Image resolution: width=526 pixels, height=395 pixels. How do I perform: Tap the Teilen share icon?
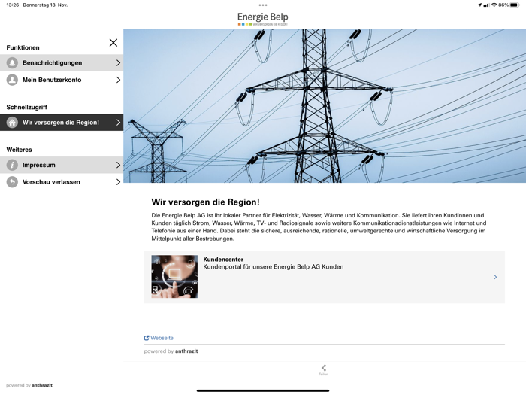click(x=323, y=370)
